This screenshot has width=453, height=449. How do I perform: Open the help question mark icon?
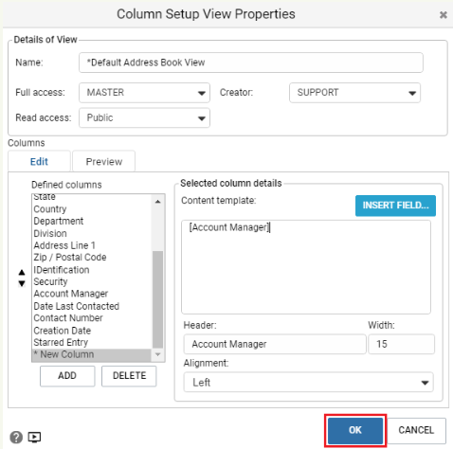16,438
